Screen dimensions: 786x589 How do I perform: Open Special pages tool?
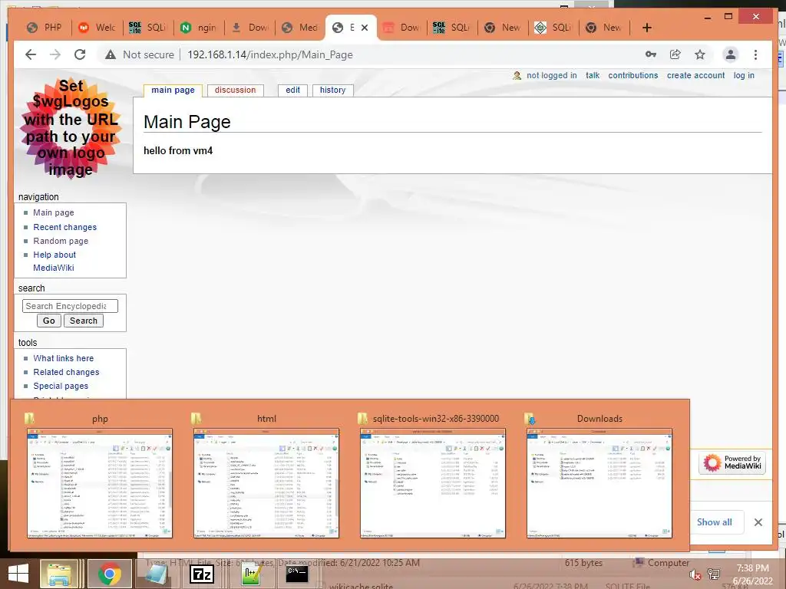(61, 387)
